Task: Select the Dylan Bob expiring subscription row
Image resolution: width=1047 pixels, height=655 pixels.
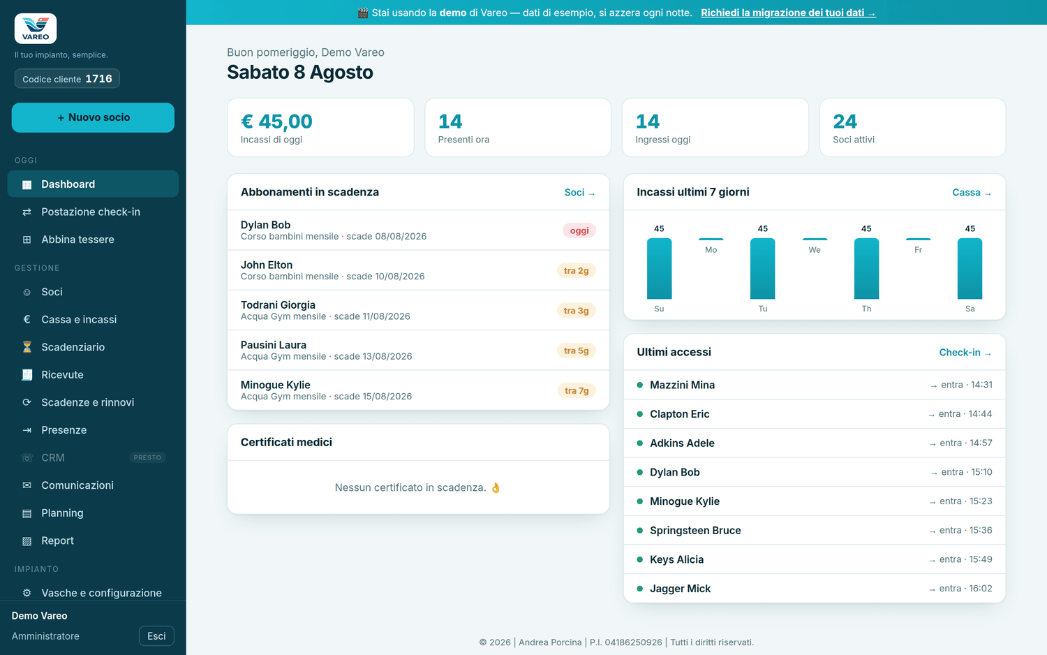Action: pos(418,230)
